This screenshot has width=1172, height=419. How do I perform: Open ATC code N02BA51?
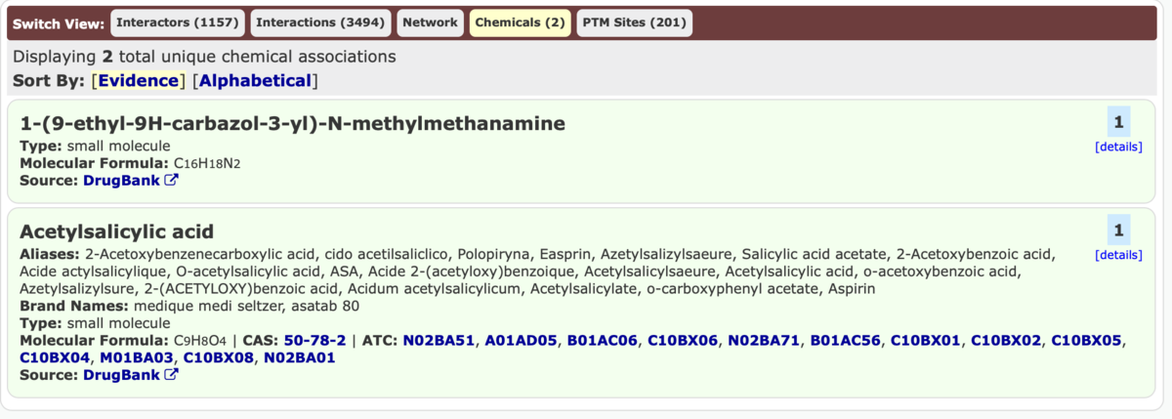coord(439,341)
